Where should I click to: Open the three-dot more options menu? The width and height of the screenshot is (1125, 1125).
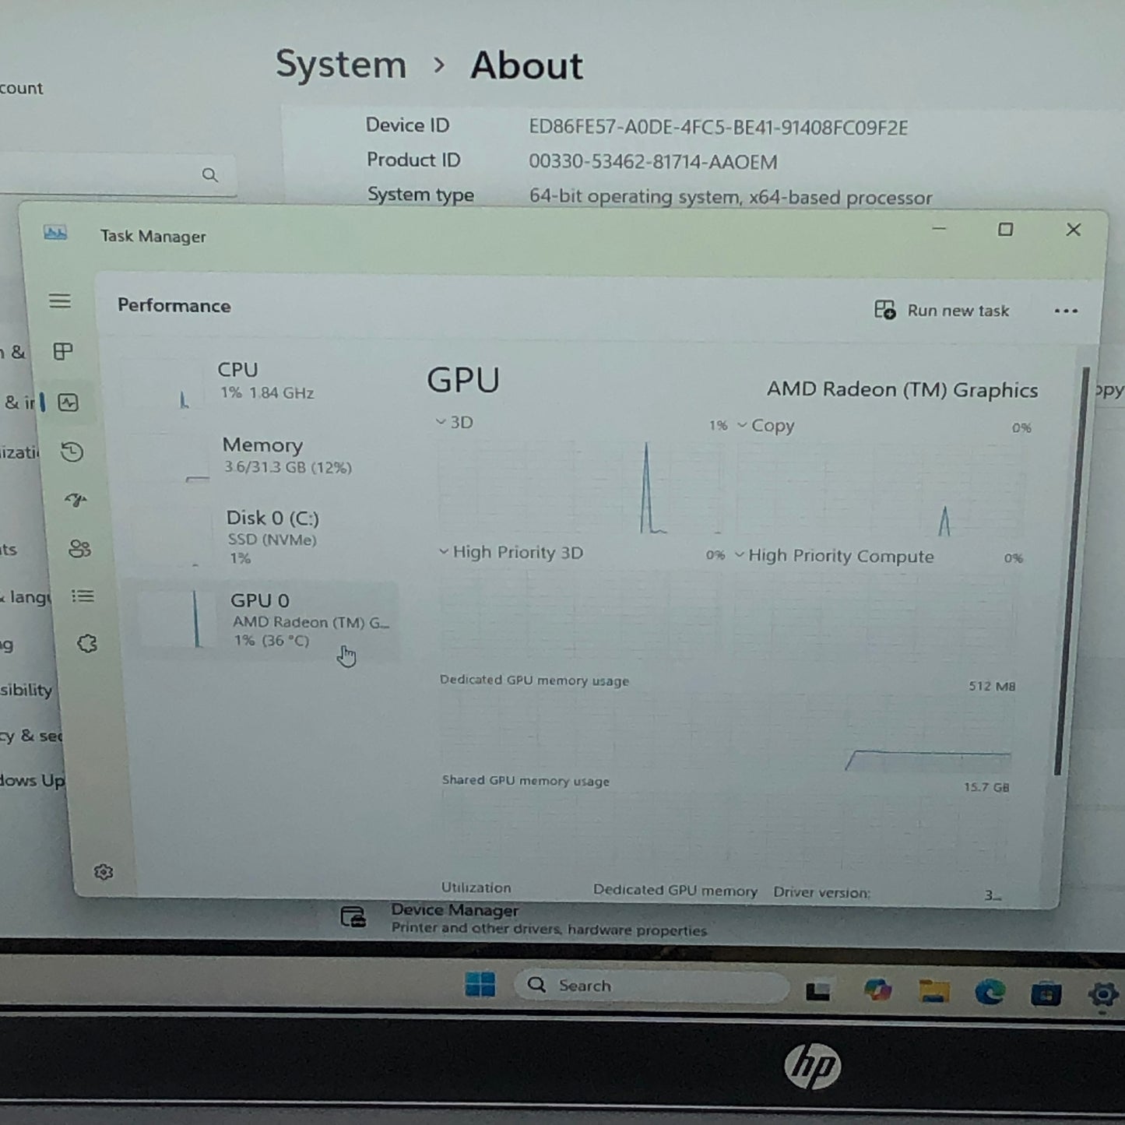[1065, 311]
